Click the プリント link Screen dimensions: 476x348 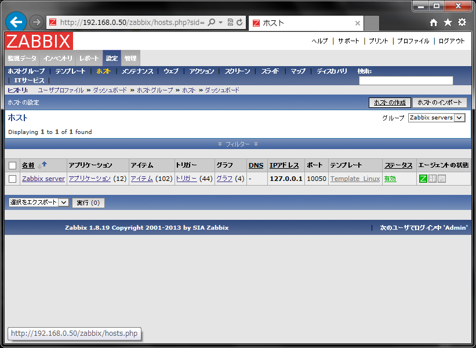coord(378,41)
